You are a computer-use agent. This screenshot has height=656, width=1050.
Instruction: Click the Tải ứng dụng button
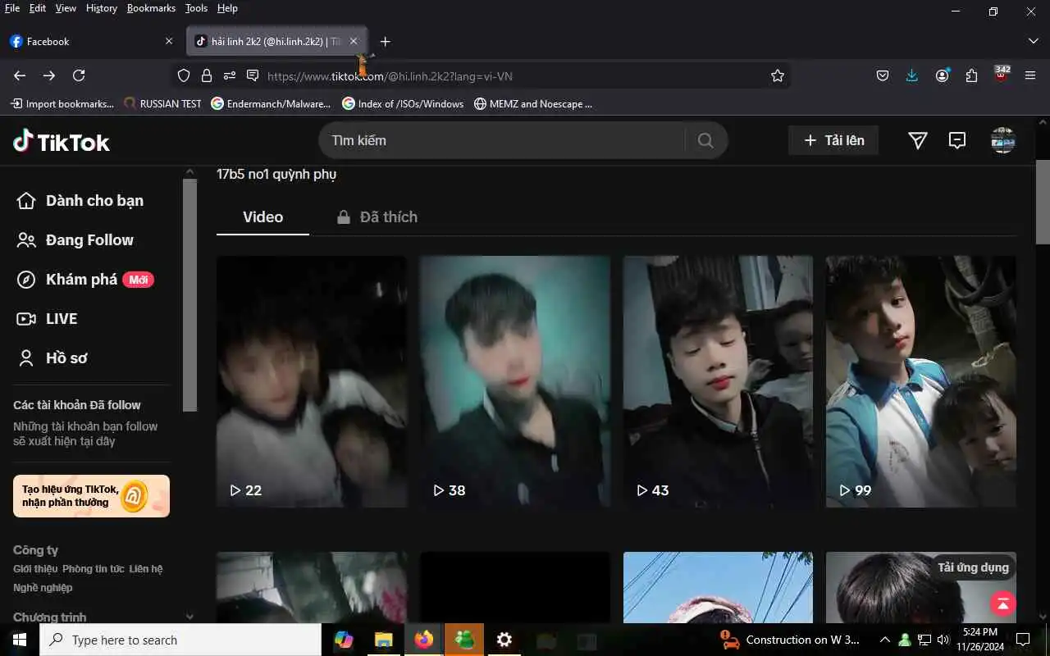973,567
